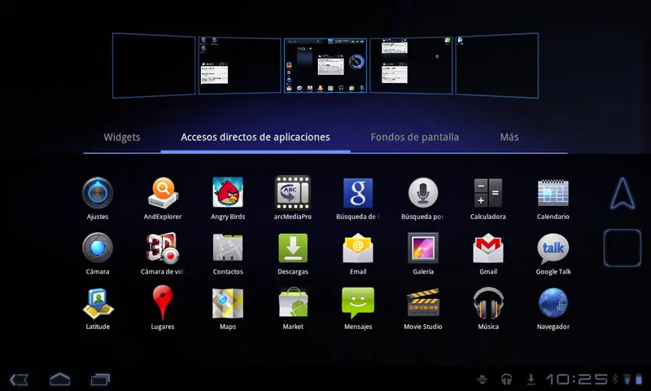Select the voice search microphone icon

423,193
